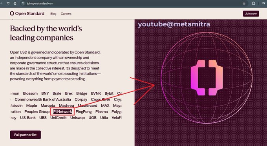Click the pink bracket logo inside the globe

tap(207, 78)
